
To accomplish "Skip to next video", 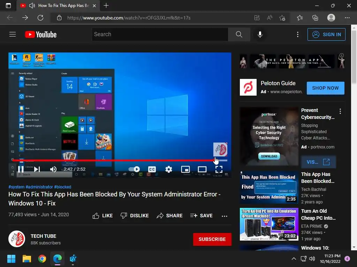I will click(x=37, y=169).
